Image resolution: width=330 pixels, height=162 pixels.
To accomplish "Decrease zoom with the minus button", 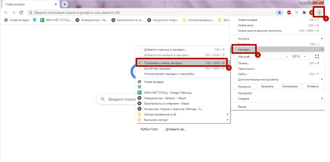I will click(287, 56).
